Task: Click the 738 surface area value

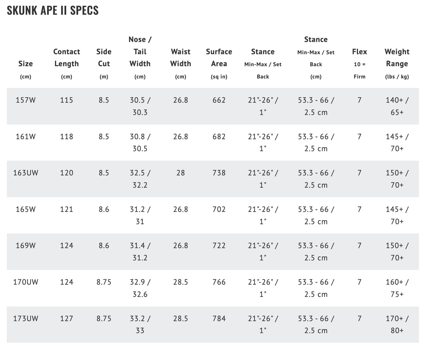Action: [x=219, y=173]
